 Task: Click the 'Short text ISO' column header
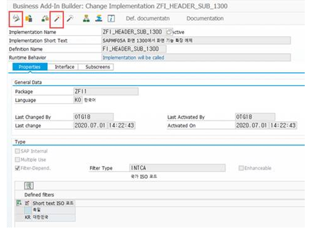pos(53,203)
